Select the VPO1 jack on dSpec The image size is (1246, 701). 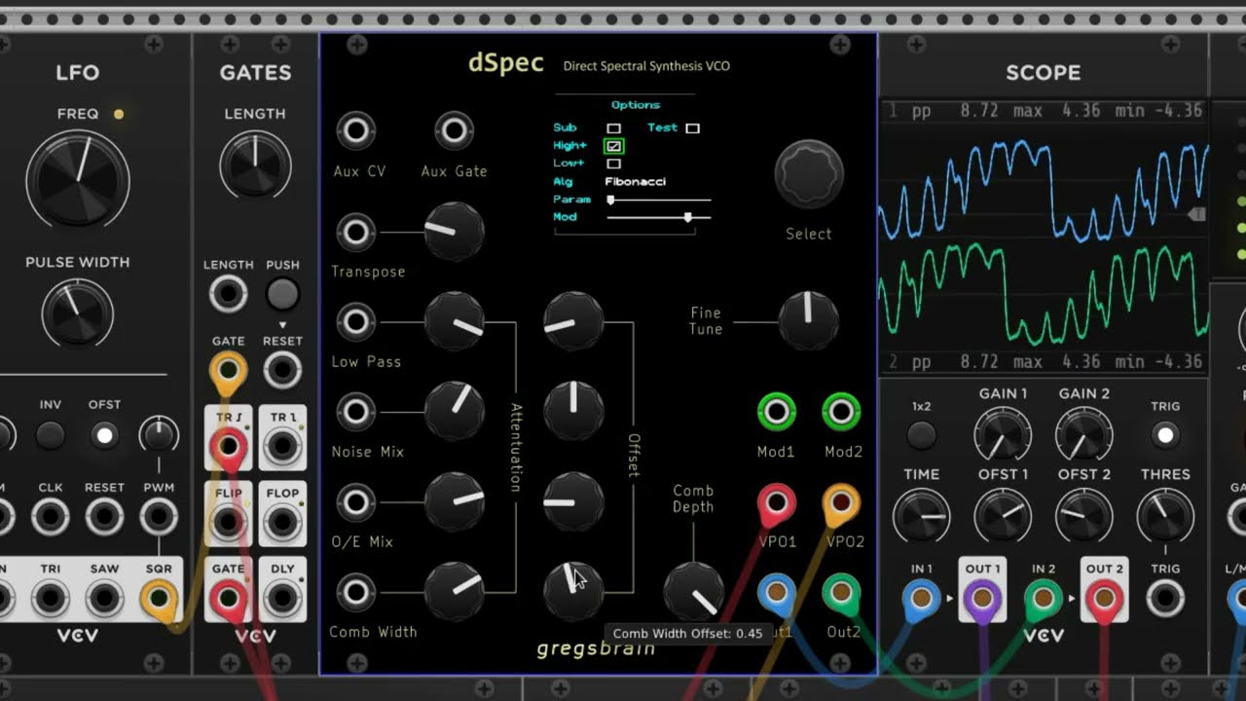776,502
